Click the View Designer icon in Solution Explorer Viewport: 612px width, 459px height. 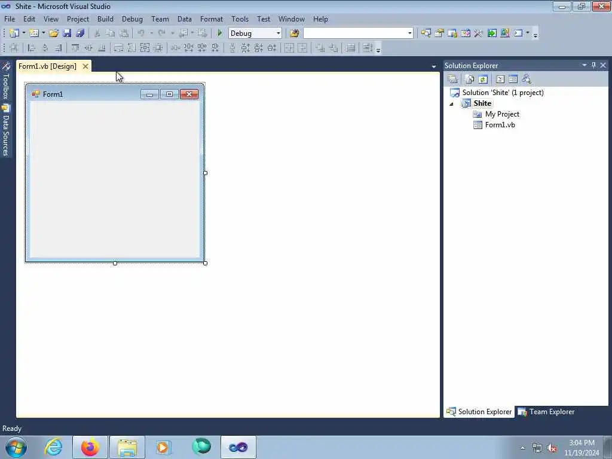coord(513,79)
